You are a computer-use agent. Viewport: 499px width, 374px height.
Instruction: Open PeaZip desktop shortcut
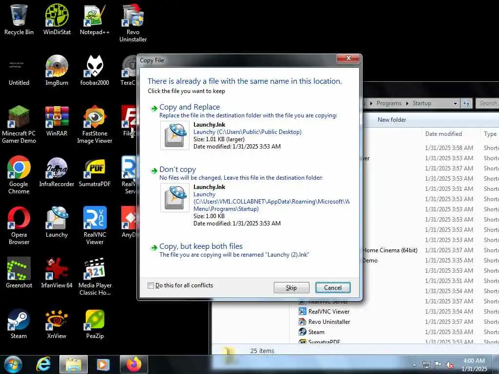click(95, 323)
